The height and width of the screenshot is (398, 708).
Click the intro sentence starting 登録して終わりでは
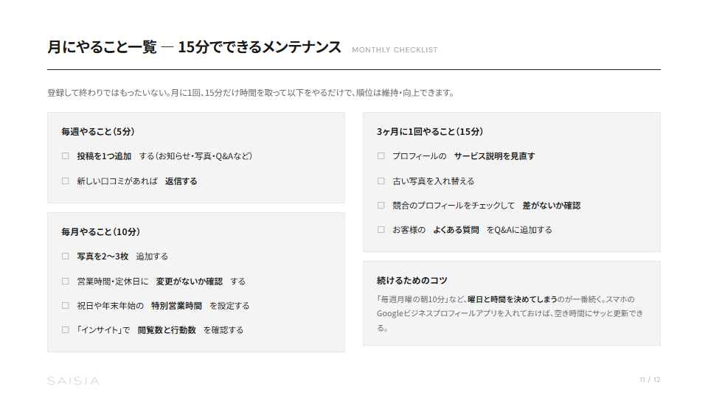tap(251, 93)
